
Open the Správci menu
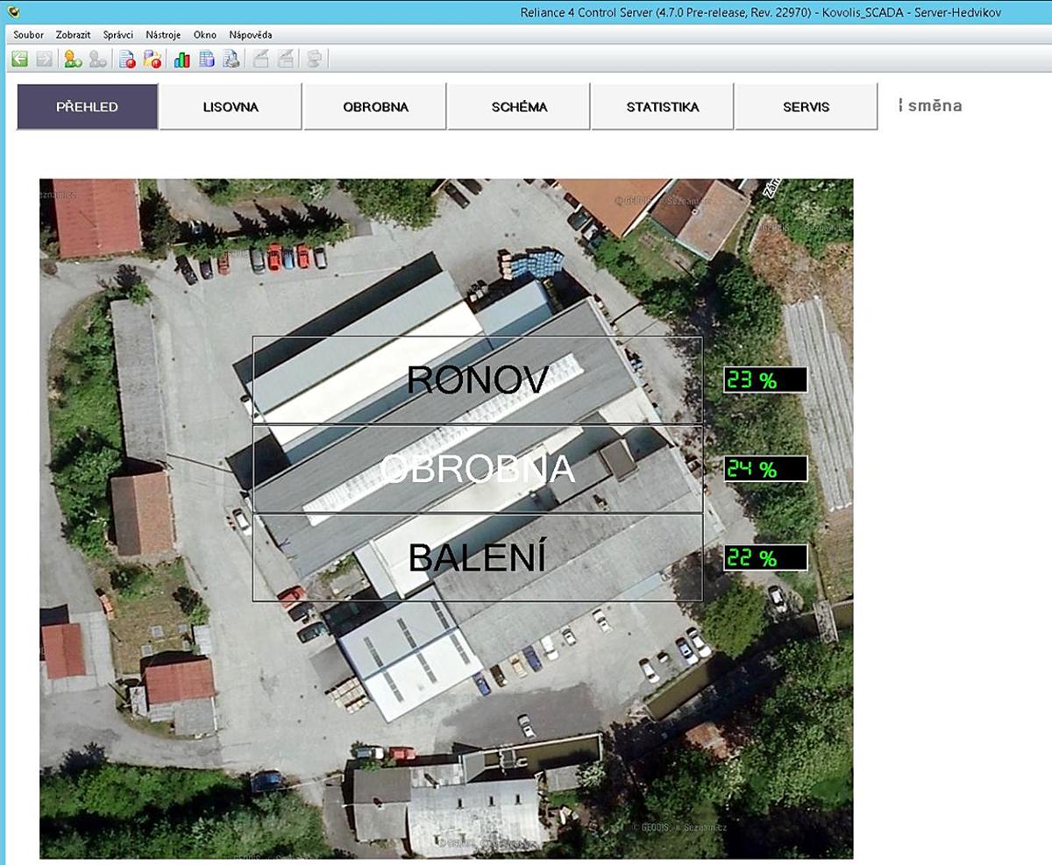(x=118, y=35)
